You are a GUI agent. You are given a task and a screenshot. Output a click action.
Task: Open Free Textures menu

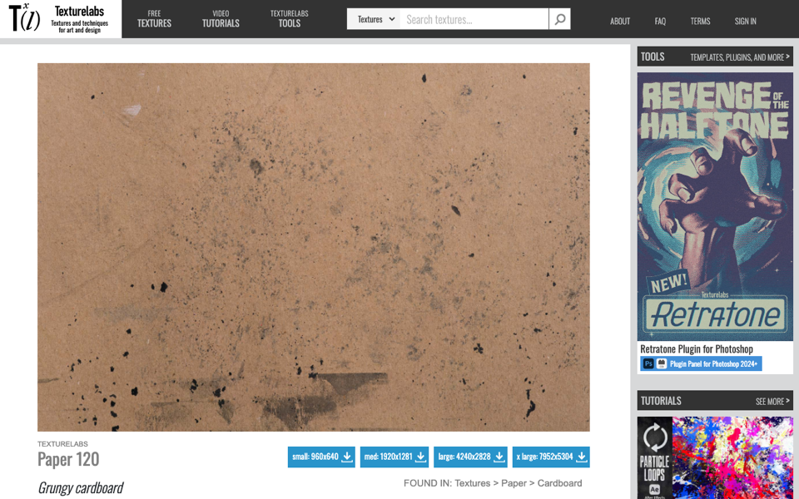[x=154, y=19]
